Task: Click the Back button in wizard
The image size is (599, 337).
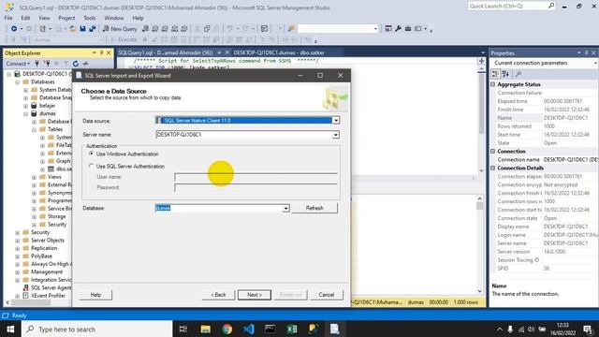Action: 218,295
